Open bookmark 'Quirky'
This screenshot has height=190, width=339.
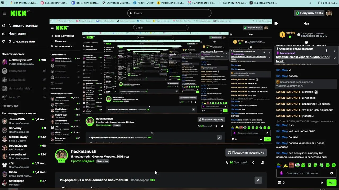pos(150,3)
